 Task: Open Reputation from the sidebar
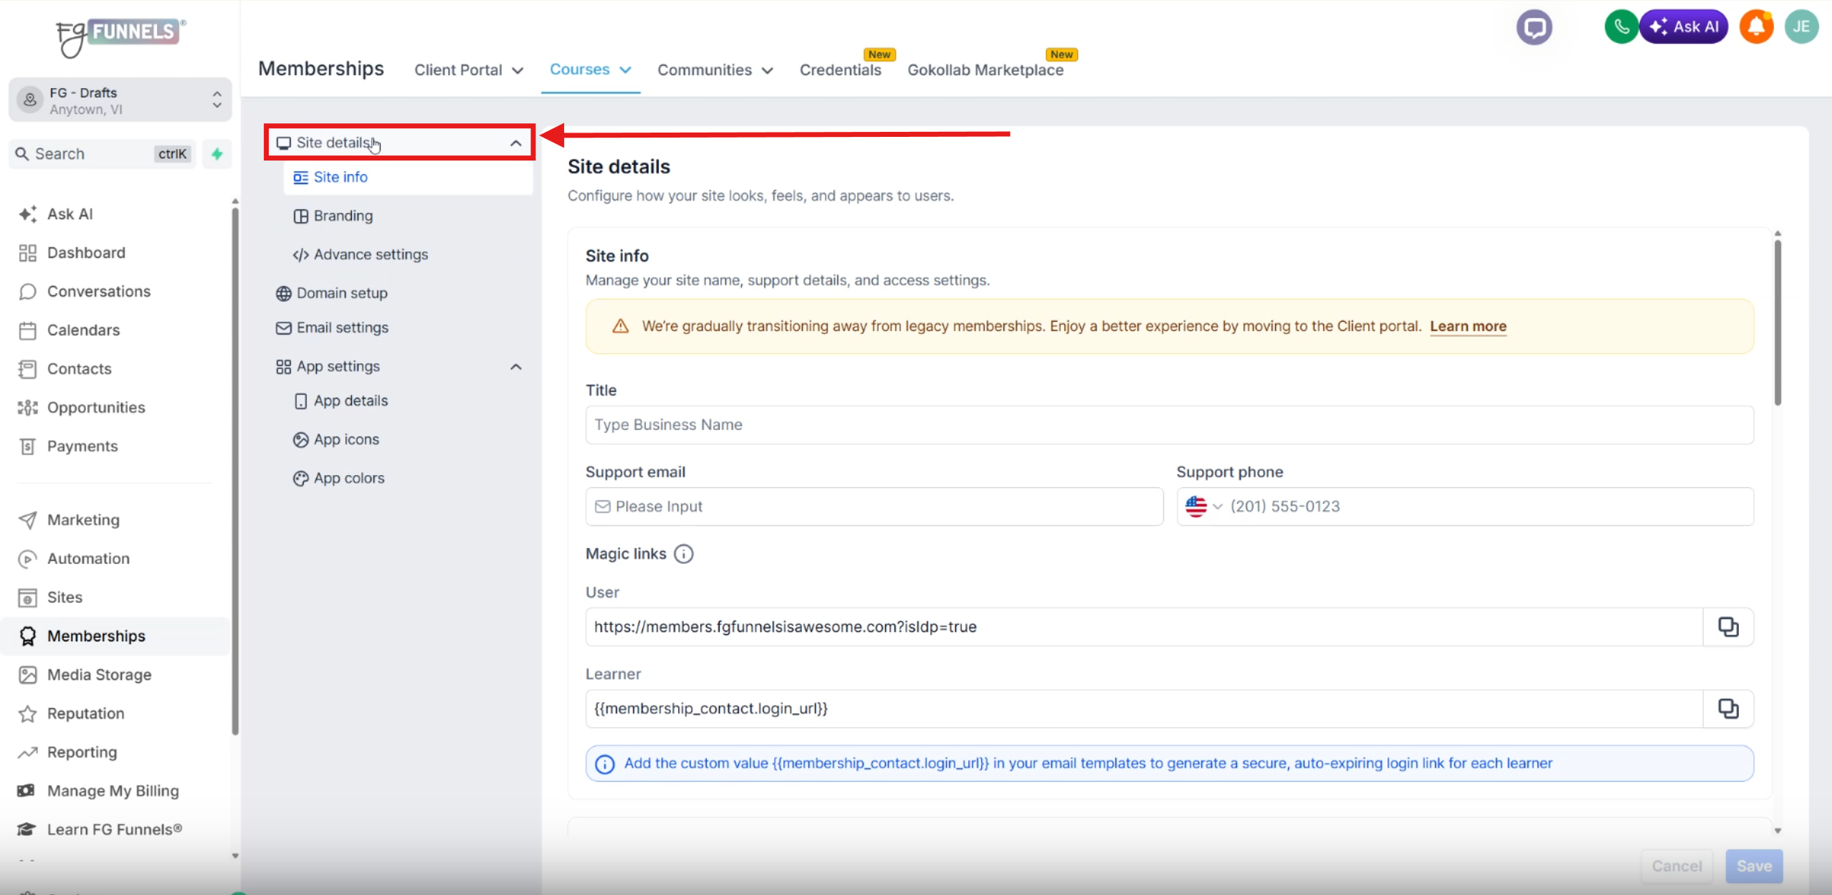coord(85,714)
